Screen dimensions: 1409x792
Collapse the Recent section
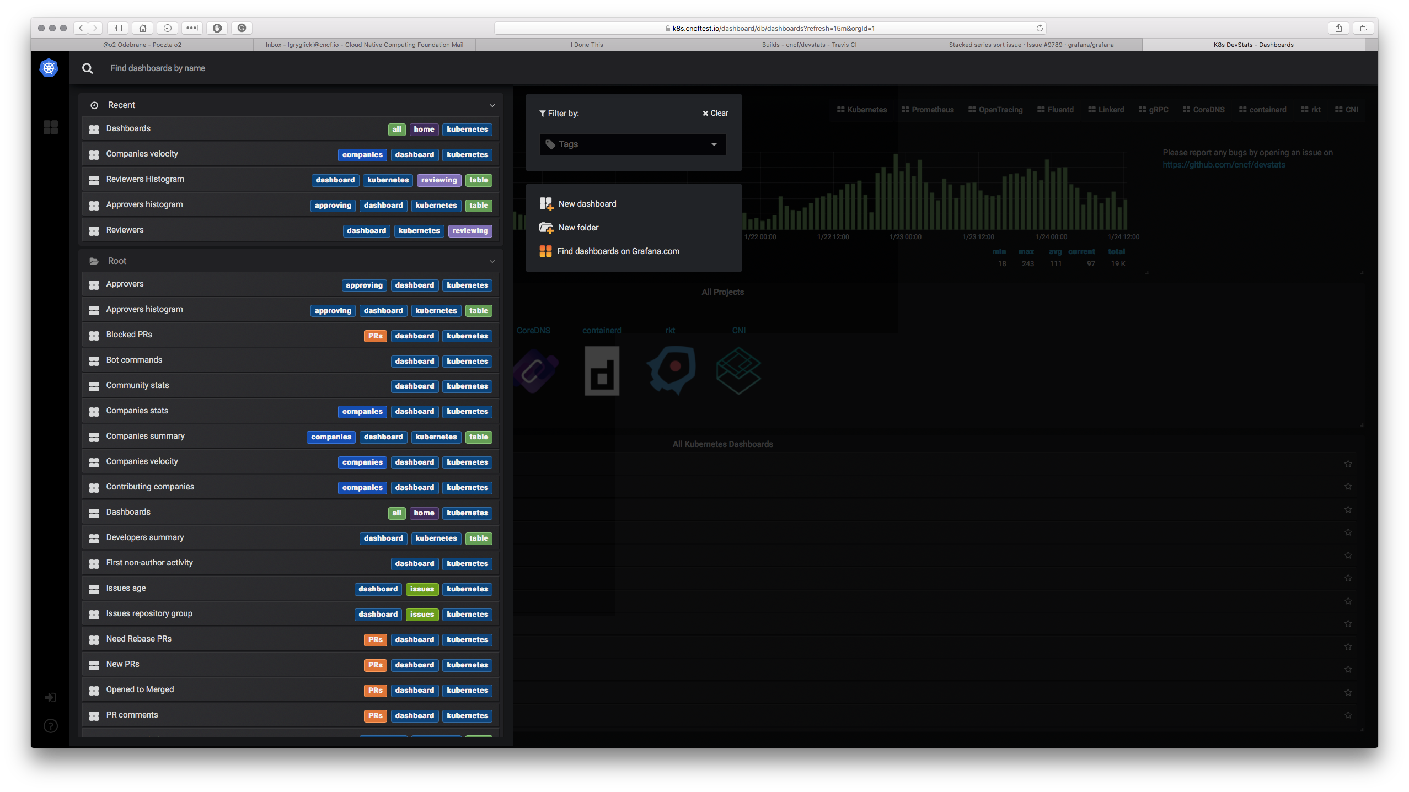pyautogui.click(x=491, y=105)
